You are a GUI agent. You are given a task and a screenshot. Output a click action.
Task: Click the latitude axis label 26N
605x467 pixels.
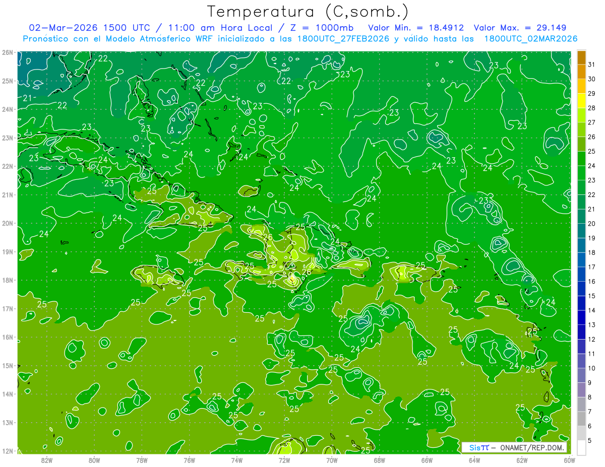[x=8, y=52]
